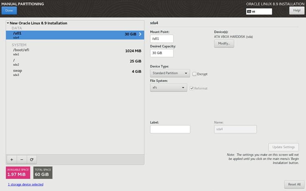306x191 pixels.
Task: Click the reload storage configuration icon
Action: pyautogui.click(x=32, y=160)
